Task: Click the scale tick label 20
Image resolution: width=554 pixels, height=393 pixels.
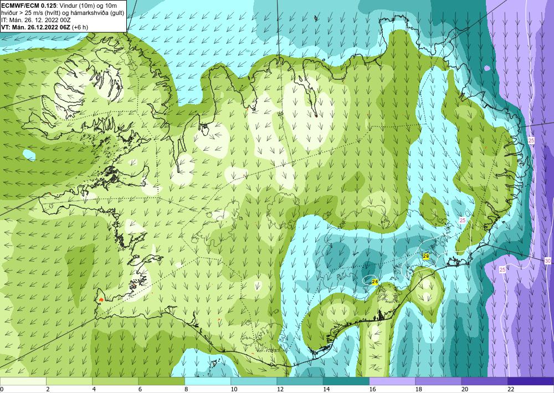Action: 465,389
